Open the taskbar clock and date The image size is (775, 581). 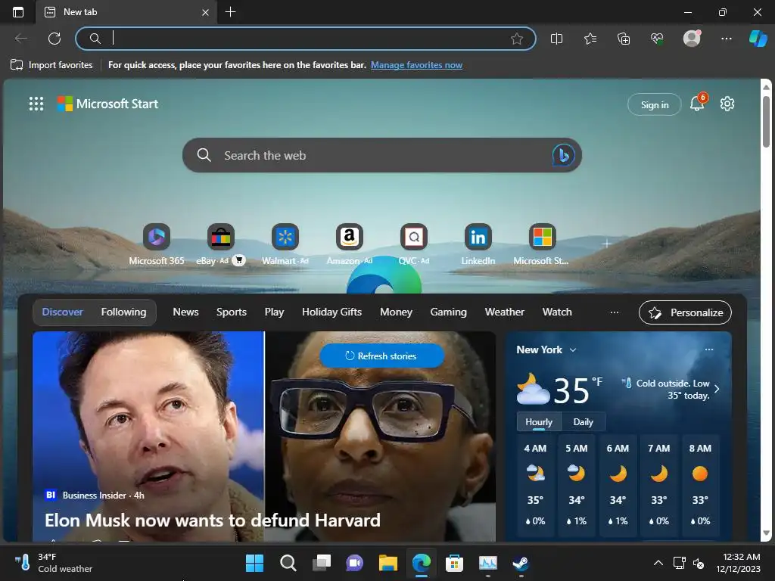click(738, 563)
